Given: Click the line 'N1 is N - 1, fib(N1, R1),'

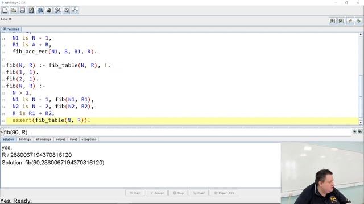Looking at the screenshot, I should [x=53, y=100].
